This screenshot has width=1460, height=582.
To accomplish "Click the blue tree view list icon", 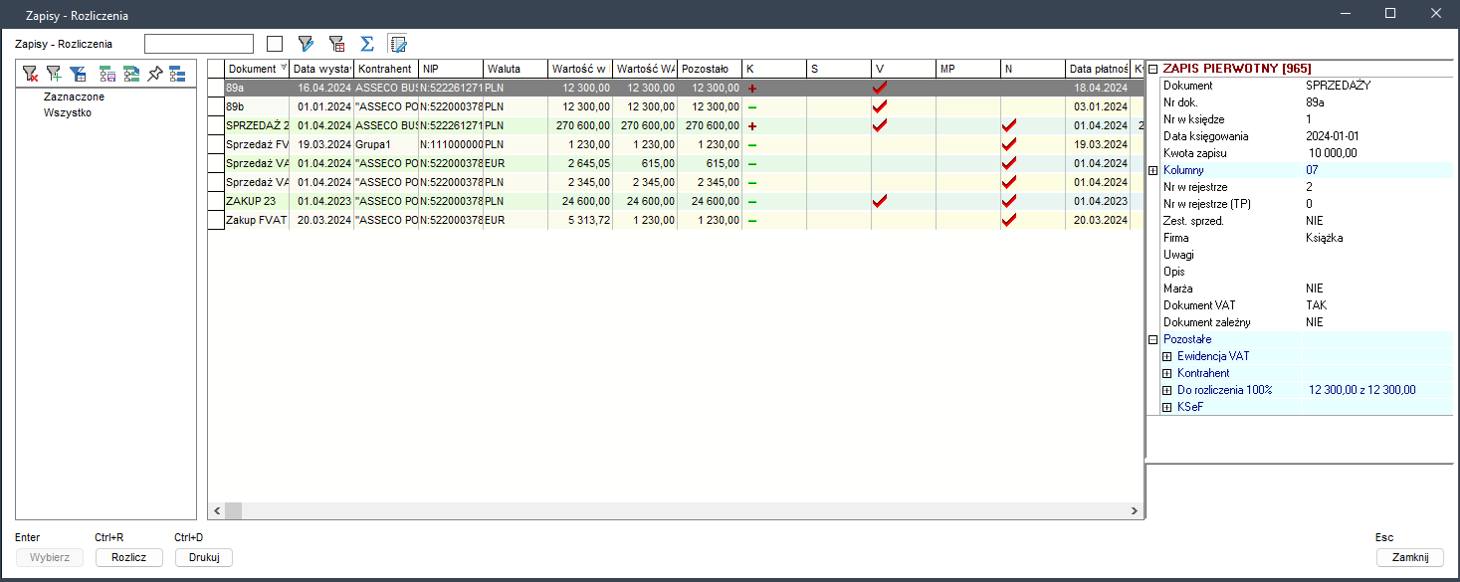I will [177, 74].
